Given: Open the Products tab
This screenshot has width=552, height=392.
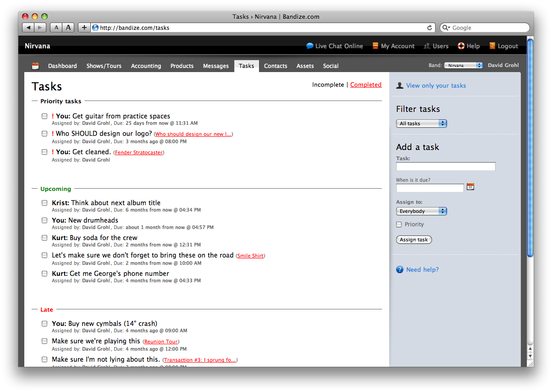Looking at the screenshot, I should 182,66.
